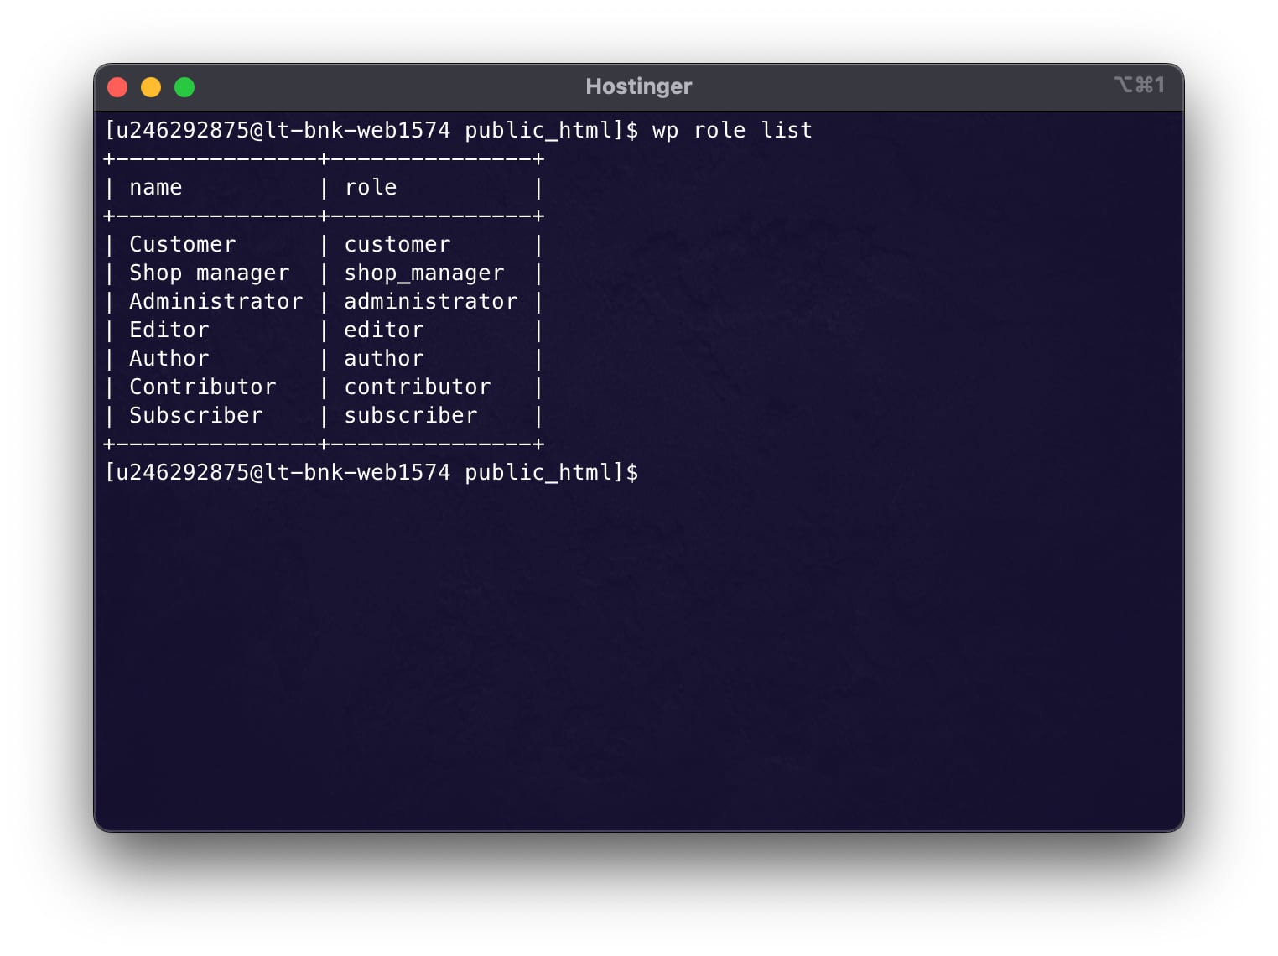Click the red close window button

117,87
